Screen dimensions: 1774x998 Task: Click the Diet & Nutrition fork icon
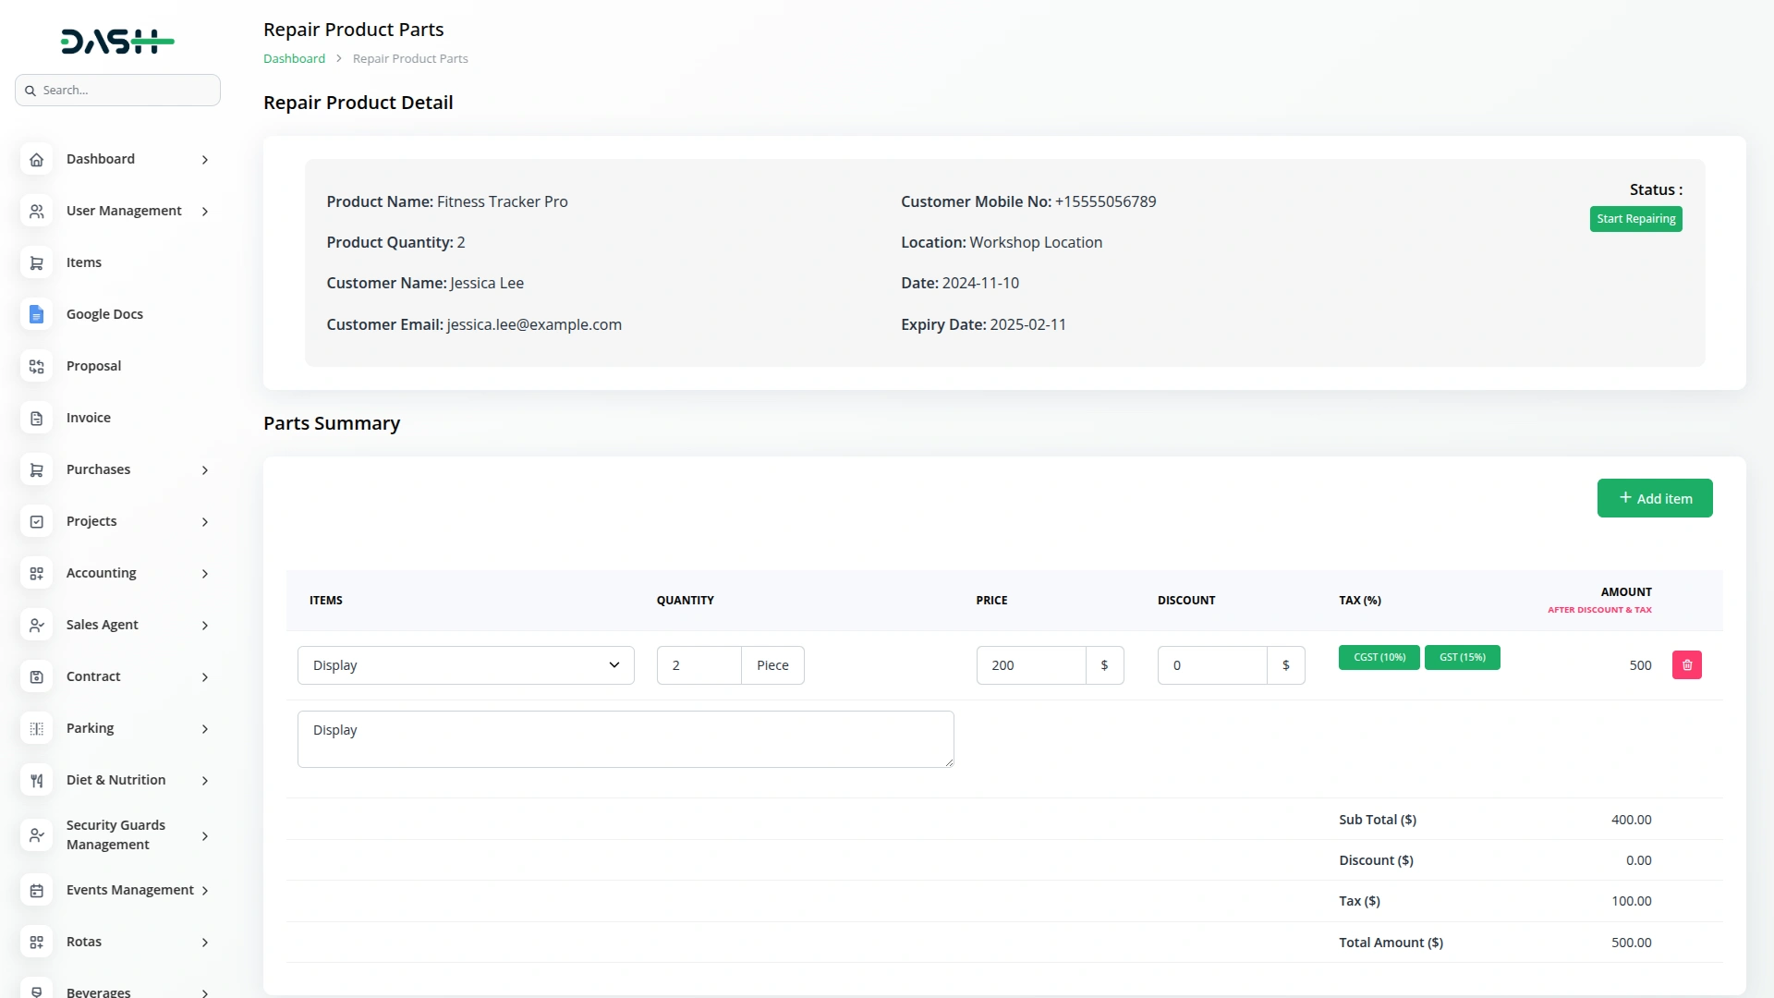click(x=36, y=781)
